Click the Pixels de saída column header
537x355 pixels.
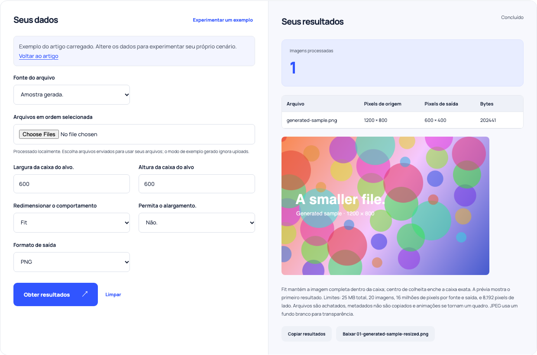coord(441,104)
